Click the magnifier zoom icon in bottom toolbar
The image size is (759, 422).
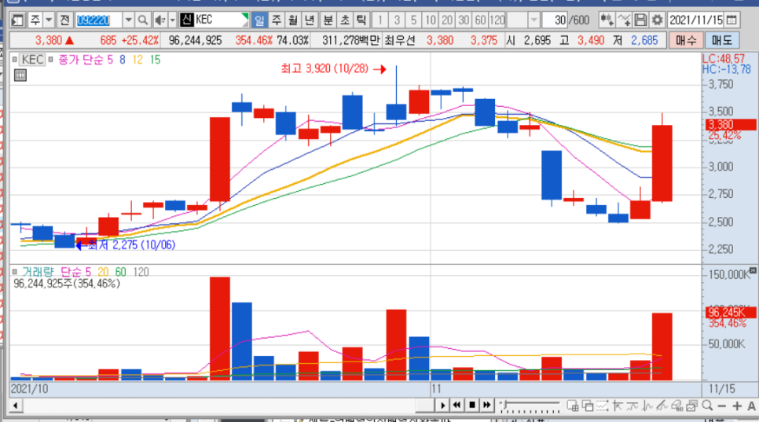(x=706, y=405)
